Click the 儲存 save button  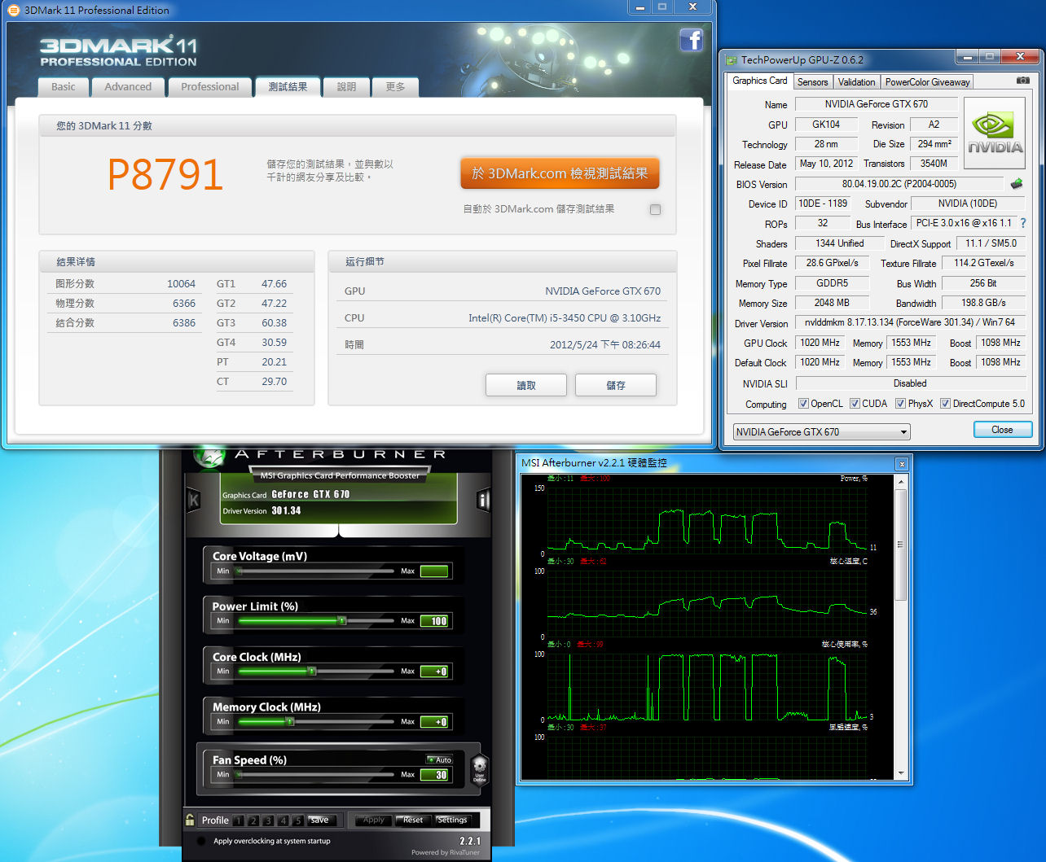tap(616, 385)
